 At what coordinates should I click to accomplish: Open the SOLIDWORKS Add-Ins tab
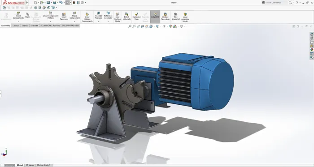tap(50, 26)
